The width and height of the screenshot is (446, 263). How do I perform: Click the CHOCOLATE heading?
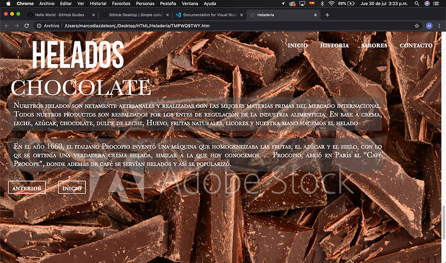pyautogui.click(x=81, y=87)
